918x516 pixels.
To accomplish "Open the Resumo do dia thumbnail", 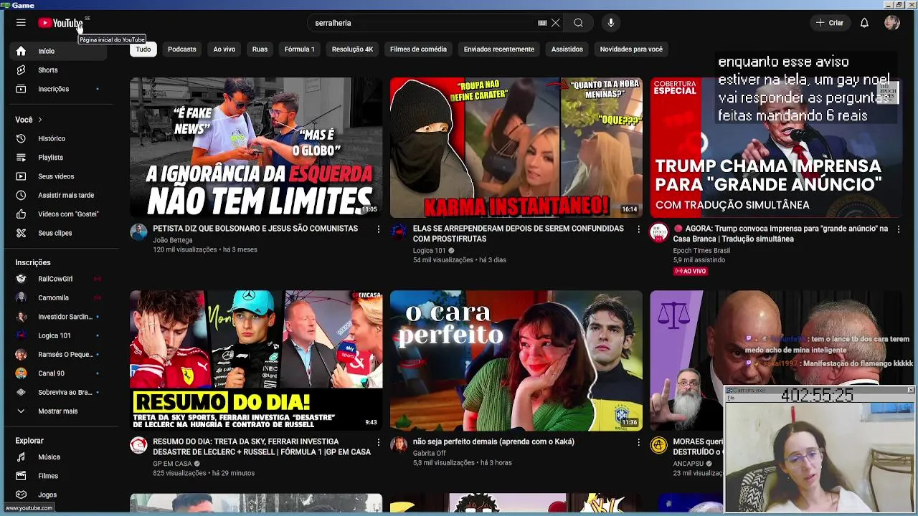I will 256,360.
